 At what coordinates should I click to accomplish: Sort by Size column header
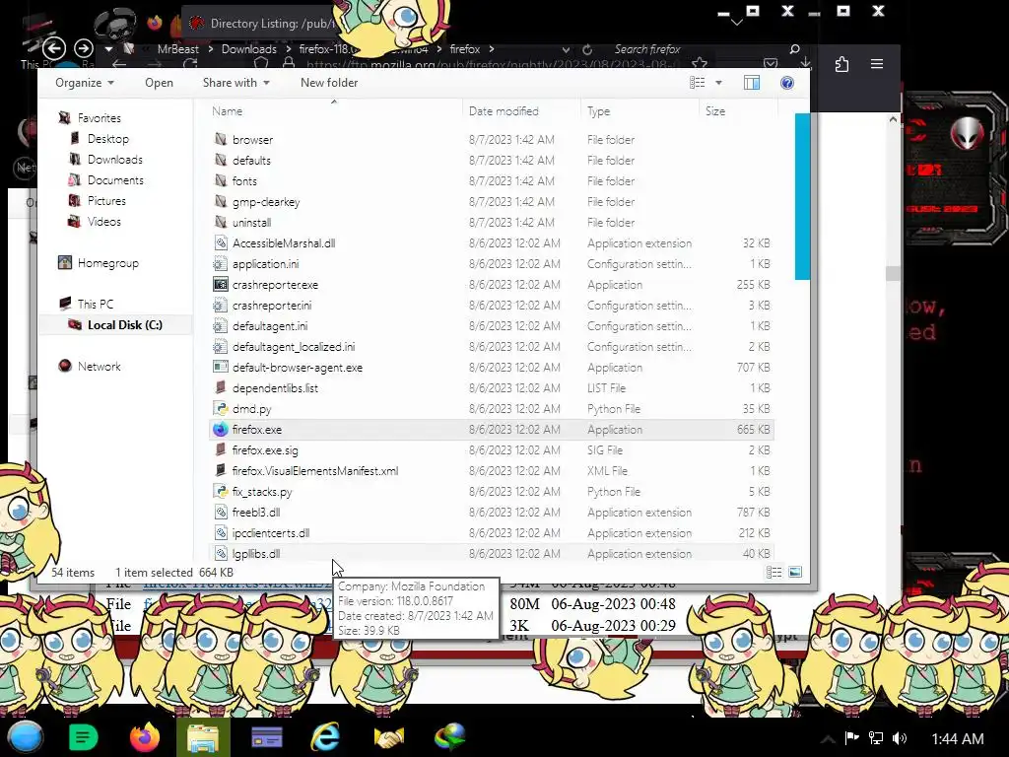715,110
